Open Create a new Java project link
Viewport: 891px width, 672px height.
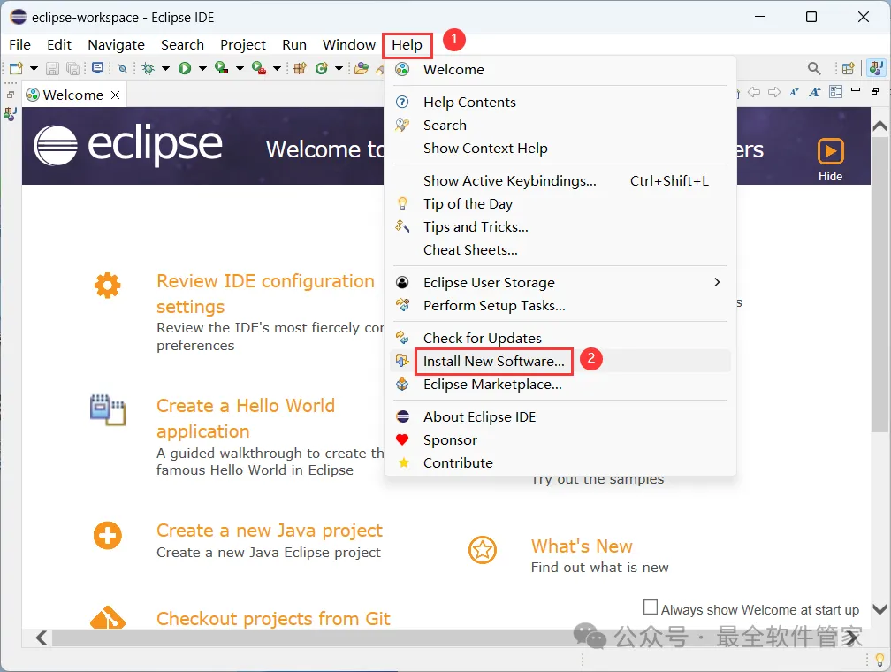(270, 531)
